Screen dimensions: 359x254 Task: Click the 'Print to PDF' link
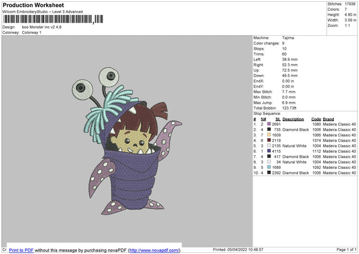(x=22, y=250)
